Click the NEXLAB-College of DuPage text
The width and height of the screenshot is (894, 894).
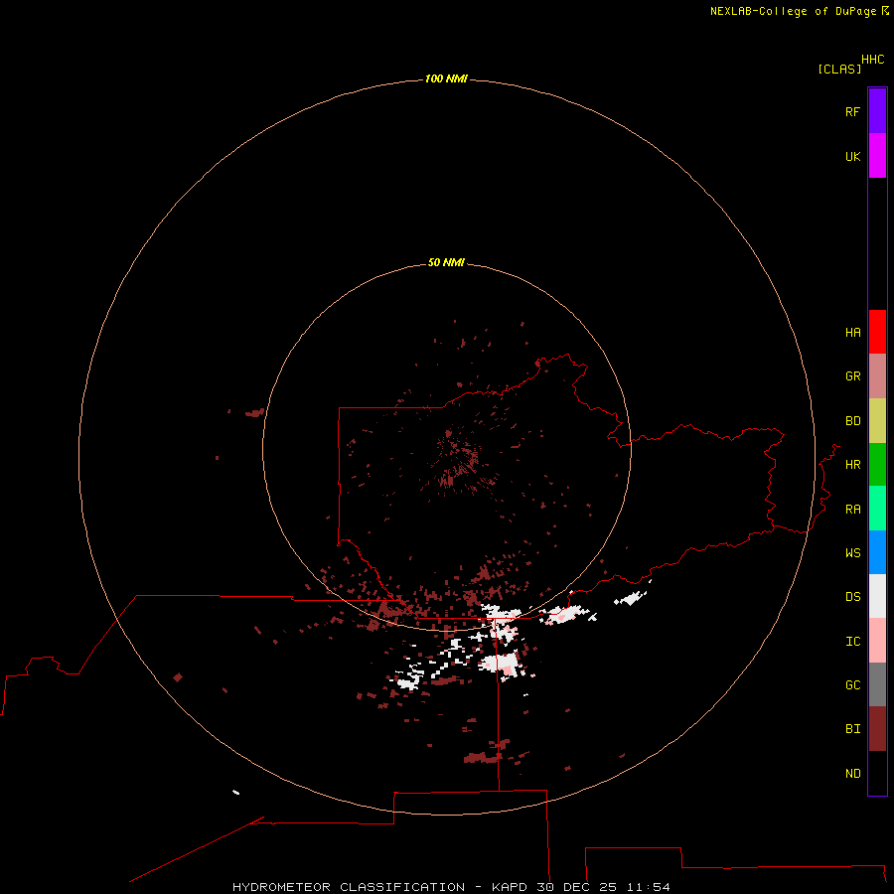(793, 11)
